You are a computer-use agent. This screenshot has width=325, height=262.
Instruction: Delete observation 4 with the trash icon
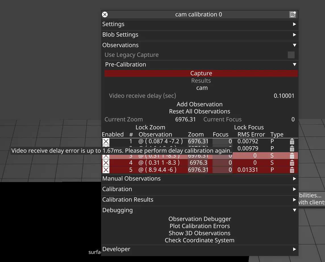tap(292, 163)
